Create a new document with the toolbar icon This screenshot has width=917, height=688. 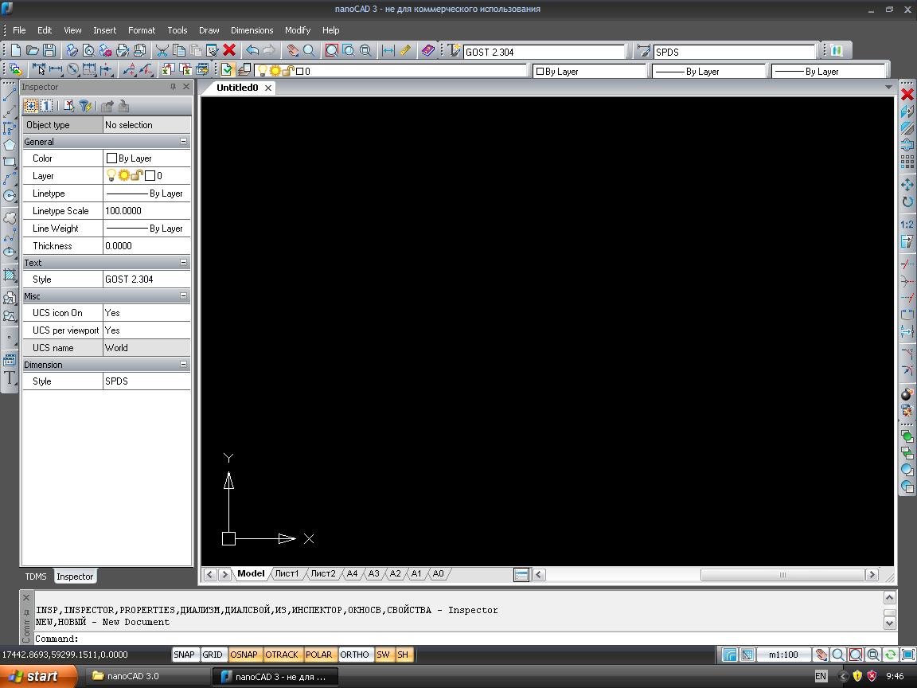pyautogui.click(x=16, y=51)
